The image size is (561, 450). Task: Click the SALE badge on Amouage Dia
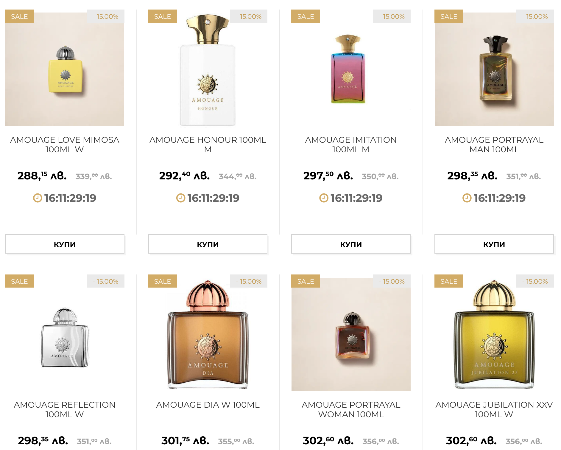click(x=163, y=281)
